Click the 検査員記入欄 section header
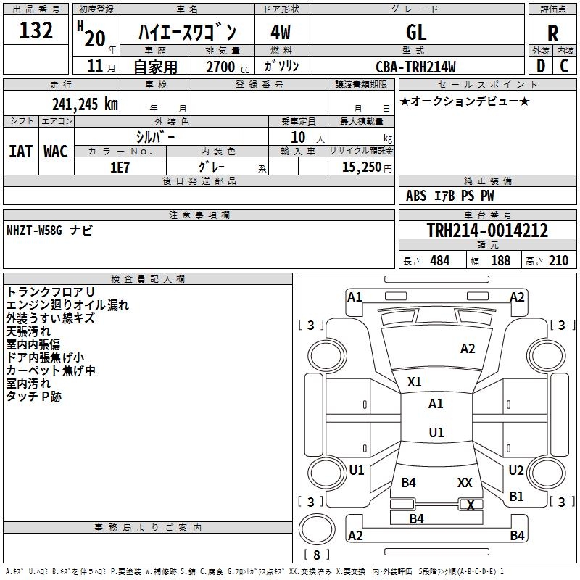This screenshot has height=580, width=580. click(x=148, y=279)
